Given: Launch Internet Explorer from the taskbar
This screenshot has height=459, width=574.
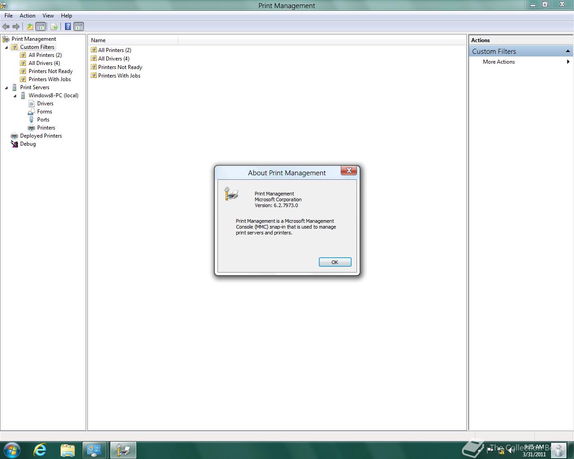Looking at the screenshot, I should coord(40,450).
